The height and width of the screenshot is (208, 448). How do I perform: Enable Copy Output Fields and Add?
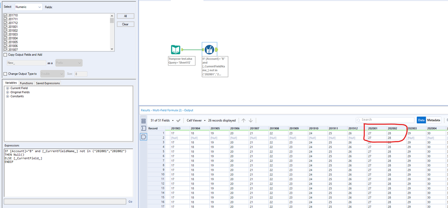click(5, 55)
